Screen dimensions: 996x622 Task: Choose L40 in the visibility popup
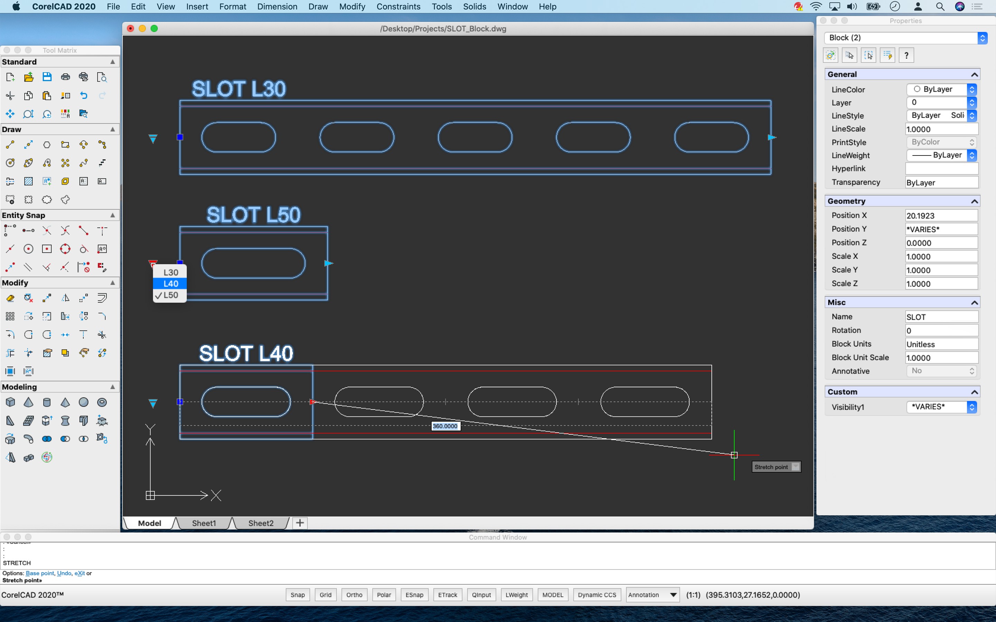click(x=170, y=283)
